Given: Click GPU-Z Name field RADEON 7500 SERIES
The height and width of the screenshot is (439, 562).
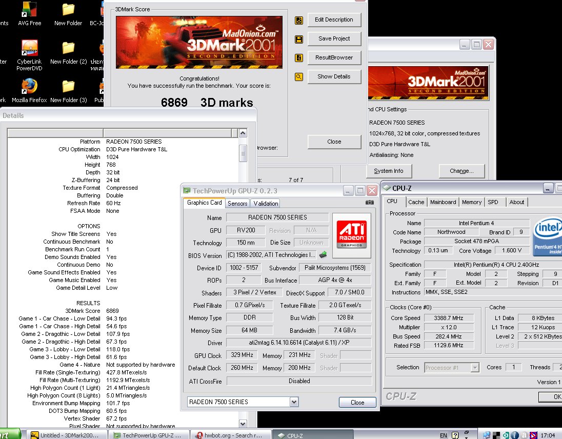Looking at the screenshot, I should [277, 217].
